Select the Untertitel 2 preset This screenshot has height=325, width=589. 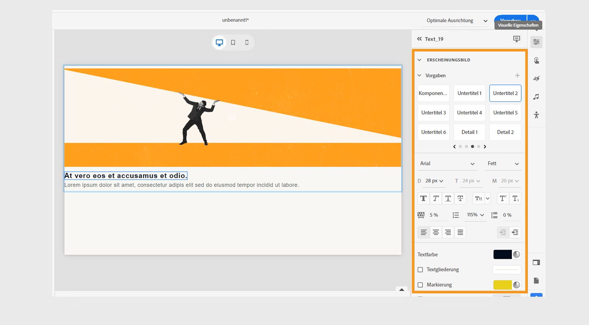[x=505, y=93]
